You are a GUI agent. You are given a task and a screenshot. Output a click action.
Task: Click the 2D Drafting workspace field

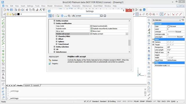112,101
